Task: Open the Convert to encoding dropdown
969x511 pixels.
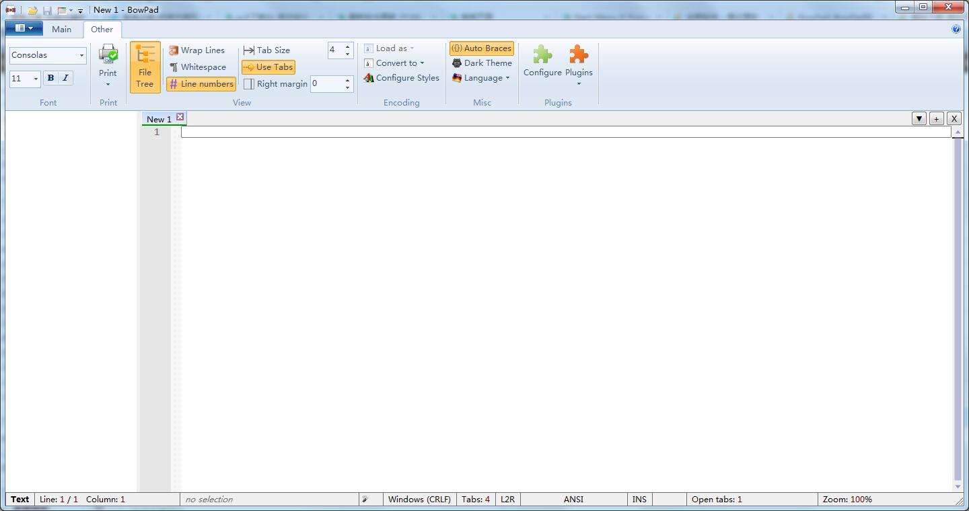Action: pyautogui.click(x=395, y=63)
